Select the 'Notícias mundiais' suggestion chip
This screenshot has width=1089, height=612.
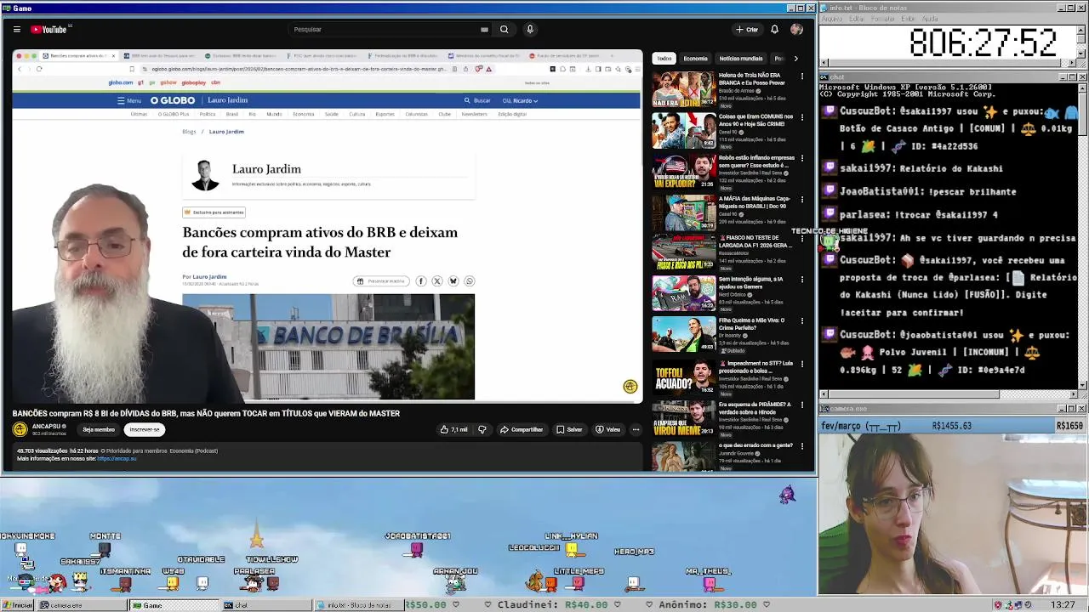[741, 59]
